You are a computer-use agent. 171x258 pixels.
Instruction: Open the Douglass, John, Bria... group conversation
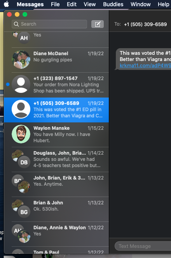click(56, 159)
